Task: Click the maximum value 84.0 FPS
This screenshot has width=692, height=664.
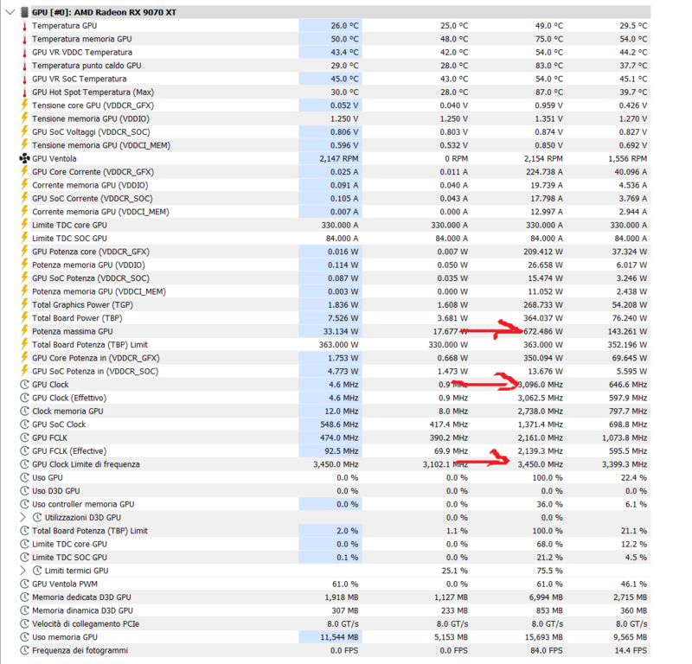Action: 548,650
